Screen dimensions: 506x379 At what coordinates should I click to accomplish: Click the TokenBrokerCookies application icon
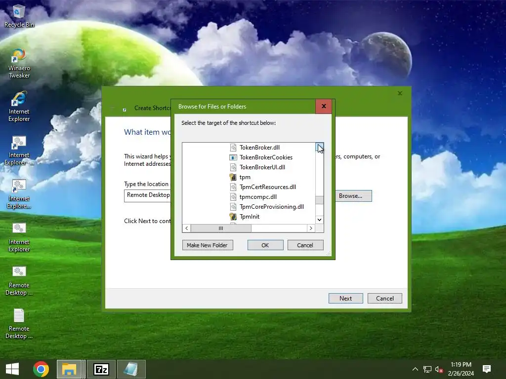coord(233,157)
